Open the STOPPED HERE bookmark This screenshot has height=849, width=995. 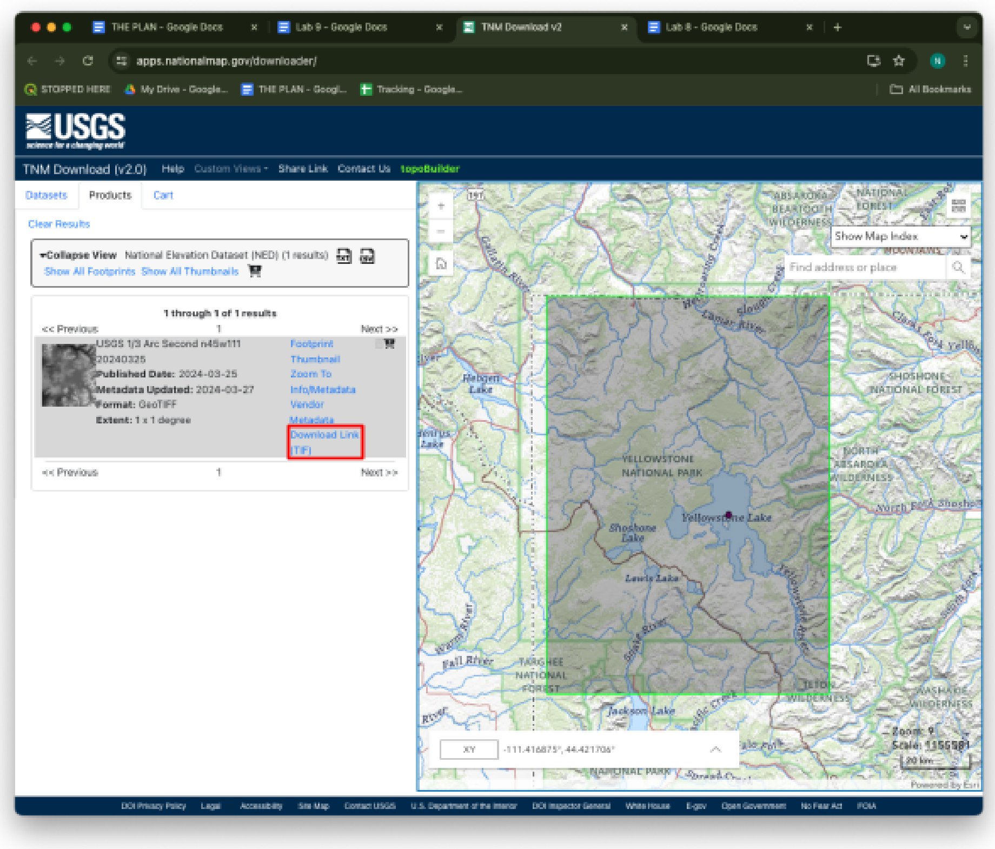click(x=68, y=89)
